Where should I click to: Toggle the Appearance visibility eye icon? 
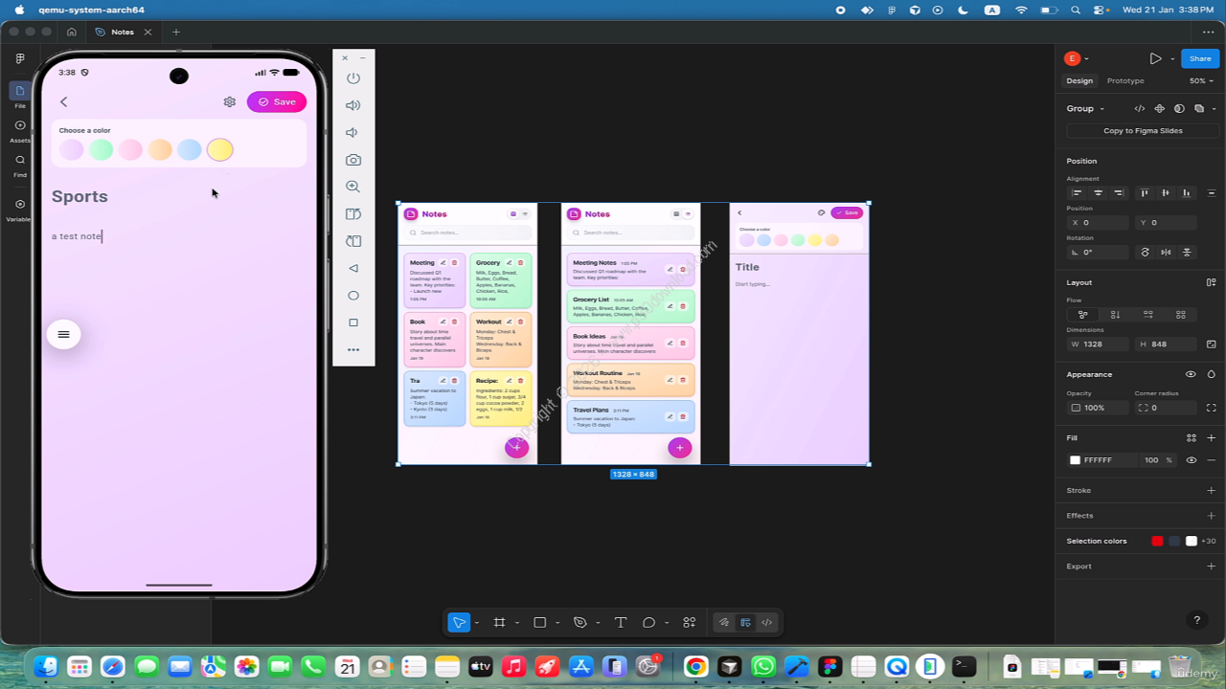tap(1191, 374)
